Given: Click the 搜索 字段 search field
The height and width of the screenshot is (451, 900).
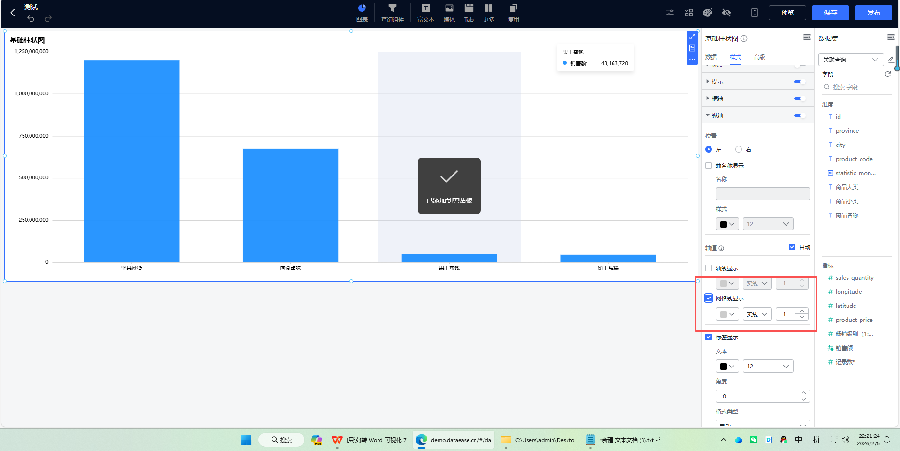Looking at the screenshot, I should coord(856,87).
